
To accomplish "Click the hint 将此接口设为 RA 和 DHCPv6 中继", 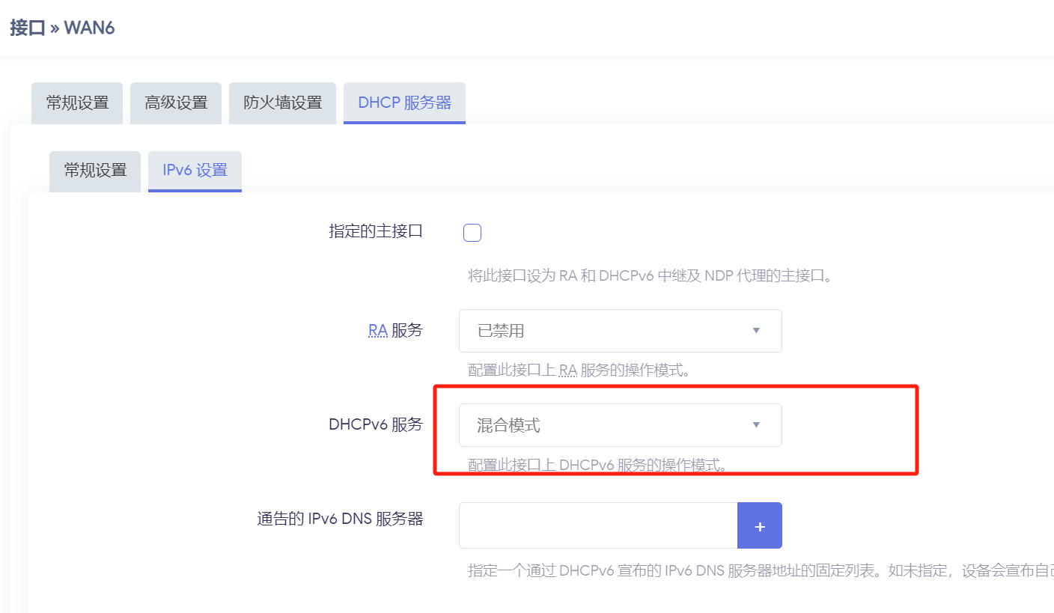I will click(x=651, y=276).
